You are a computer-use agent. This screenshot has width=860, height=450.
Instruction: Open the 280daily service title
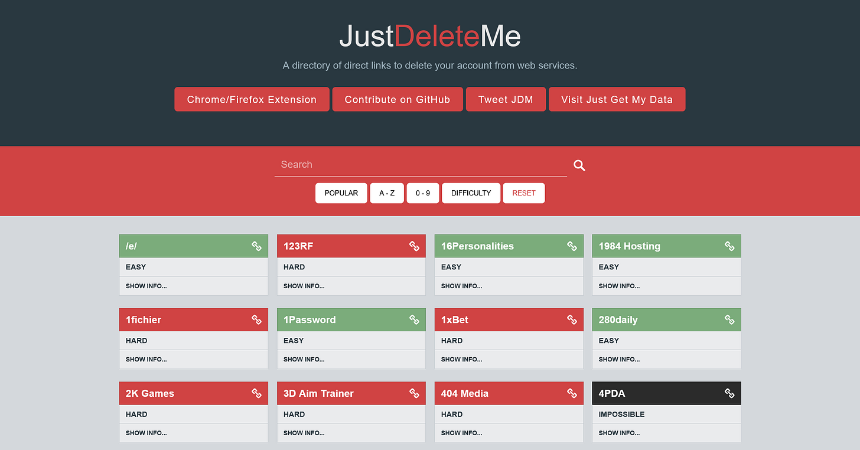coord(618,319)
